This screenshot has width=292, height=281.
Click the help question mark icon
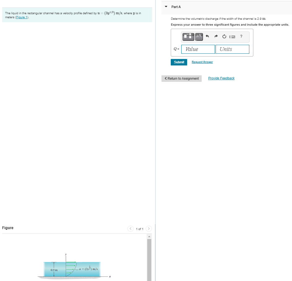pyautogui.click(x=241, y=36)
